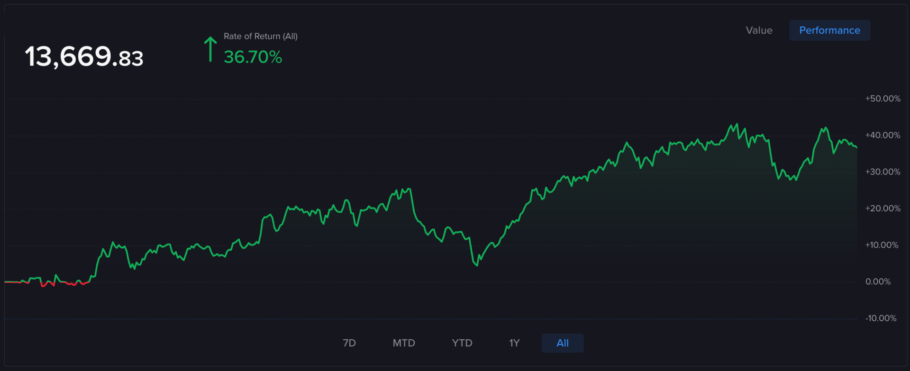Click the +20.00% axis label
910x371 pixels.
[x=883, y=208]
